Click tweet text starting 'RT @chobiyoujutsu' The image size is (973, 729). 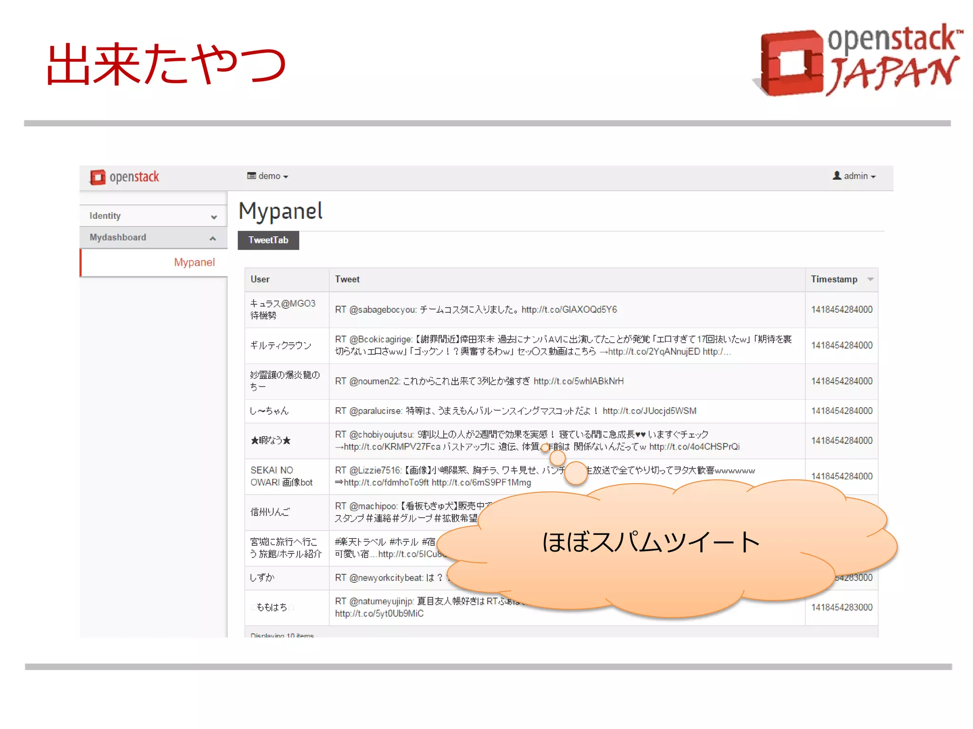(x=537, y=440)
